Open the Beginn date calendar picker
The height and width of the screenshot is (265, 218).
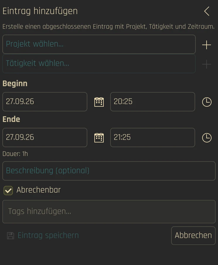click(x=99, y=102)
